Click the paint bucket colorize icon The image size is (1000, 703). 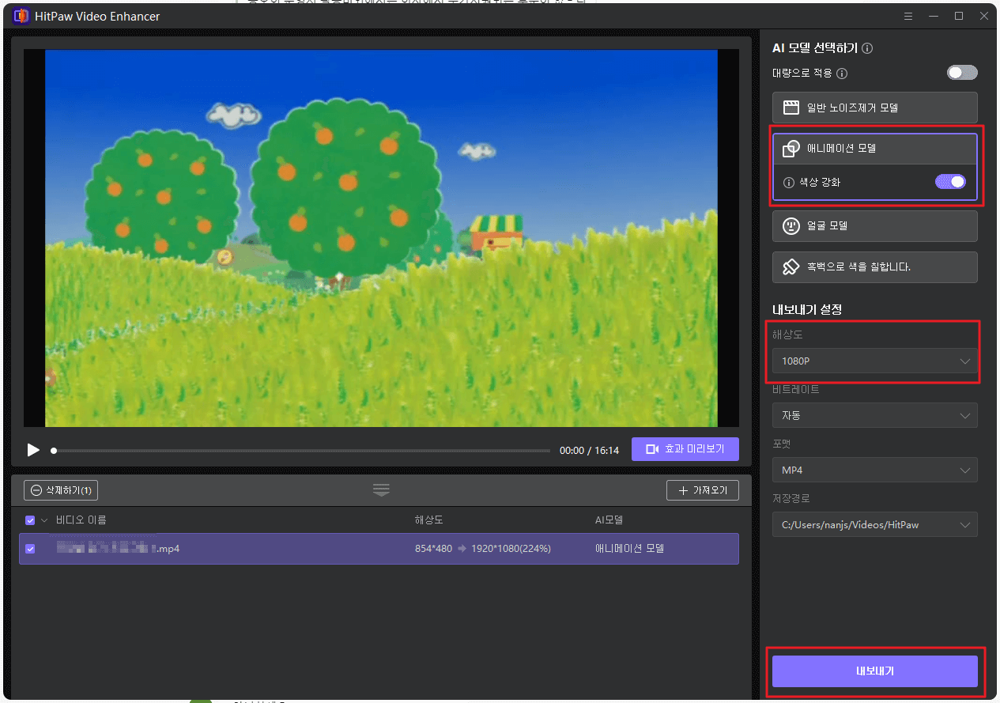click(x=791, y=267)
